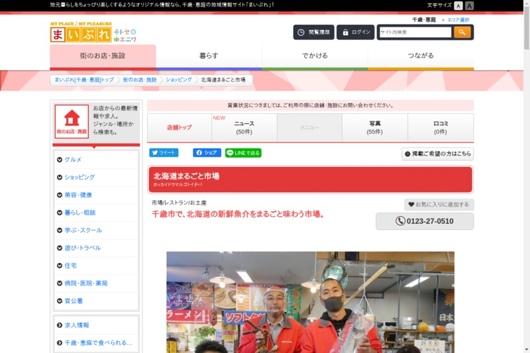Expand the ショッピング sidebar category
The height and width of the screenshot is (353, 530).
[x=96, y=177]
